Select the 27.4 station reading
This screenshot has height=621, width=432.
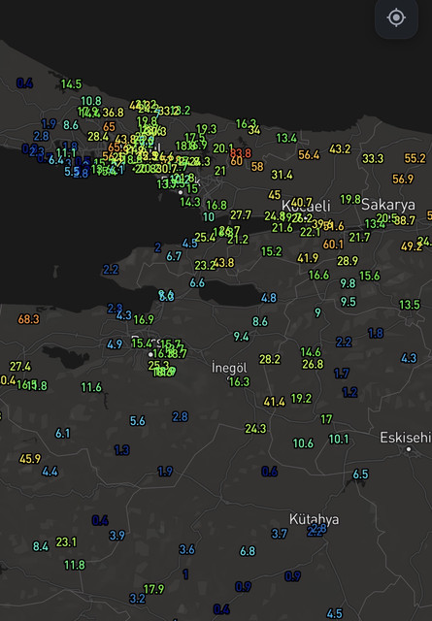[x=20, y=367]
